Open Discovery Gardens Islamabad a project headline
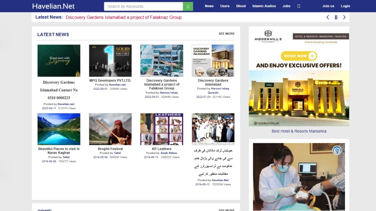The image size is (376, 211). 162,84
